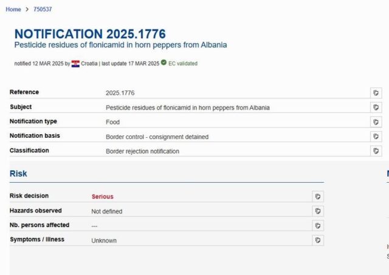Screen dimensions: 389x275
Task: Copy the Risk decision value
Action: [x=317, y=196]
